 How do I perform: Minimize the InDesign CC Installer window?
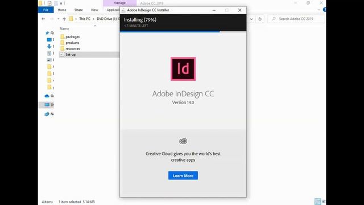point(214,10)
